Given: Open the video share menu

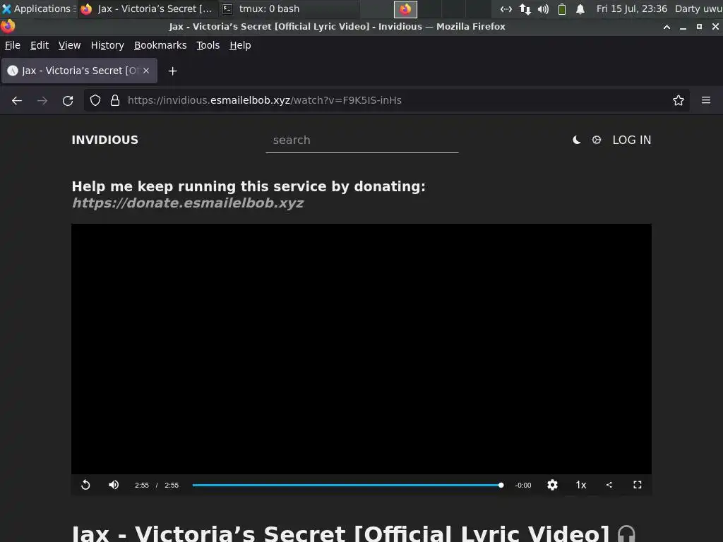Looking at the screenshot, I should pyautogui.click(x=609, y=485).
